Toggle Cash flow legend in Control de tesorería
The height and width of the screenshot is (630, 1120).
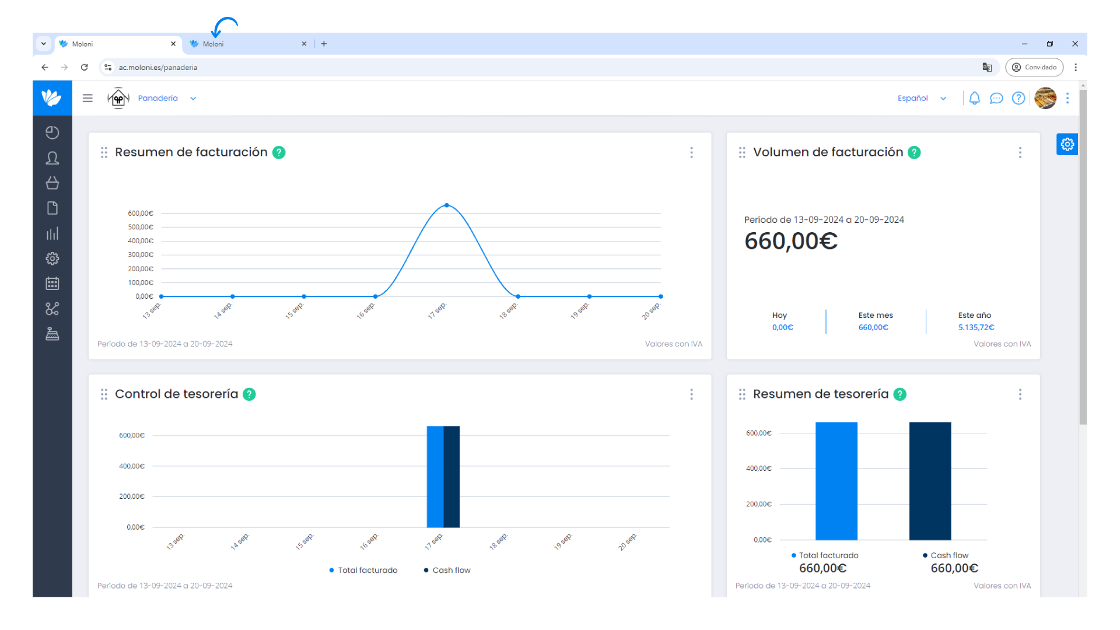[447, 570]
